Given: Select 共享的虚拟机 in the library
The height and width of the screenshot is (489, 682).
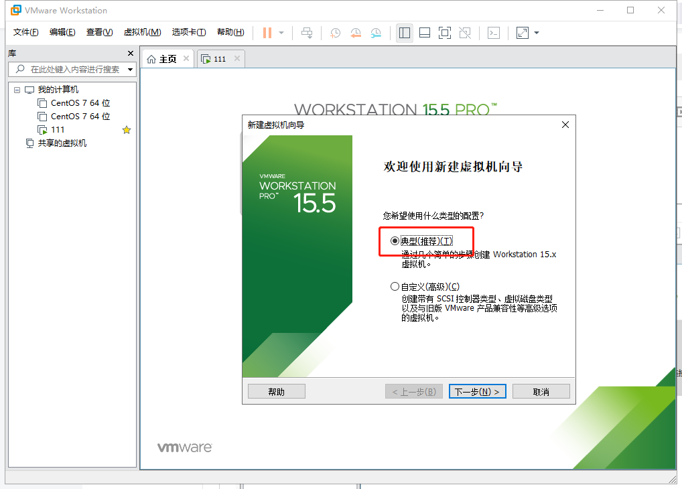Looking at the screenshot, I should 62,143.
